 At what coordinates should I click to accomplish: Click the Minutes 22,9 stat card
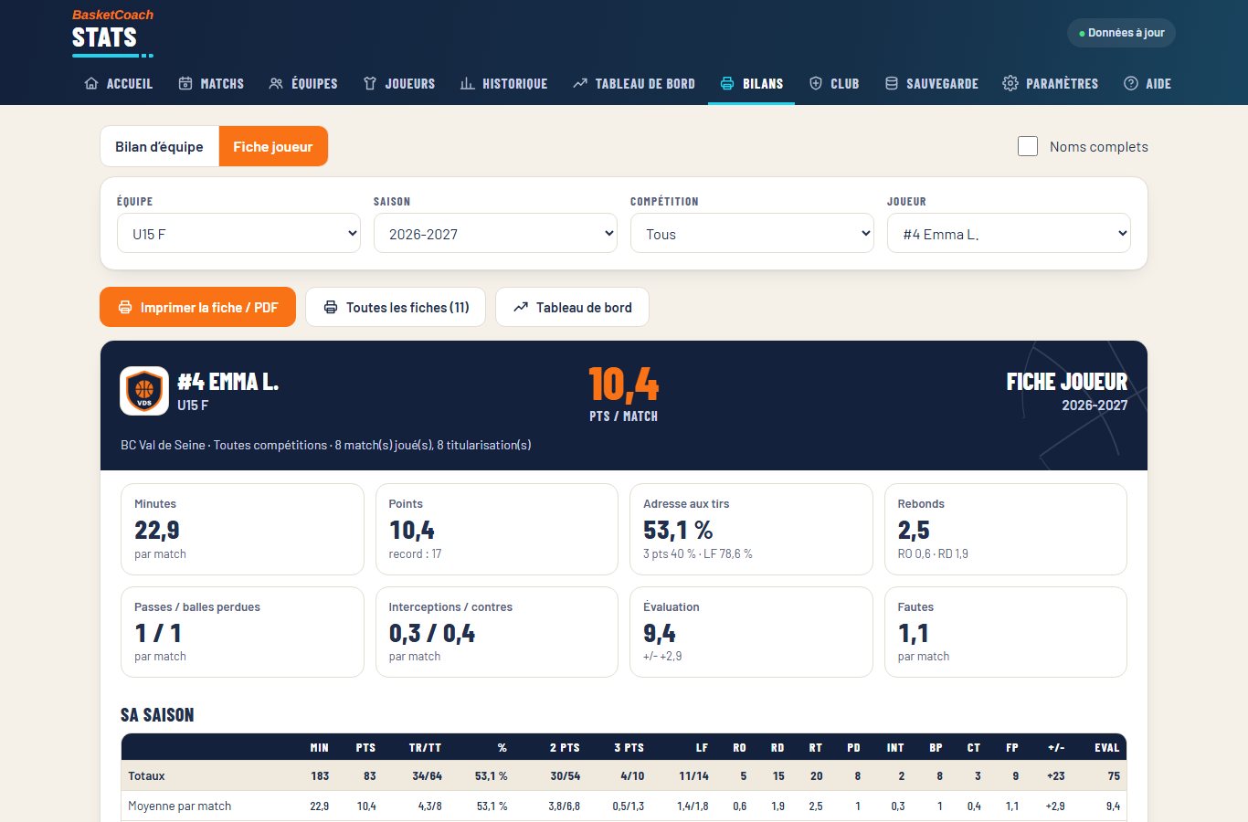coord(242,529)
